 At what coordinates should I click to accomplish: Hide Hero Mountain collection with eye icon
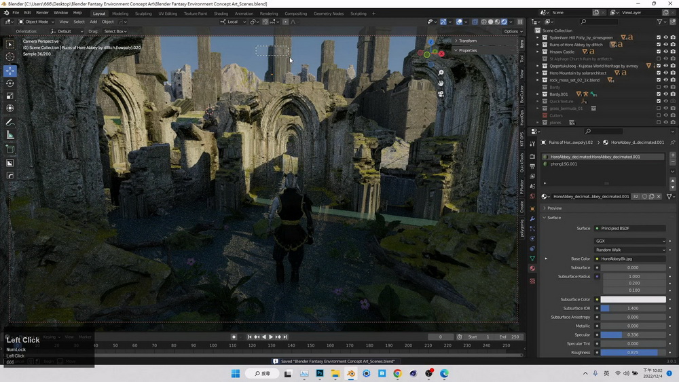click(x=665, y=73)
